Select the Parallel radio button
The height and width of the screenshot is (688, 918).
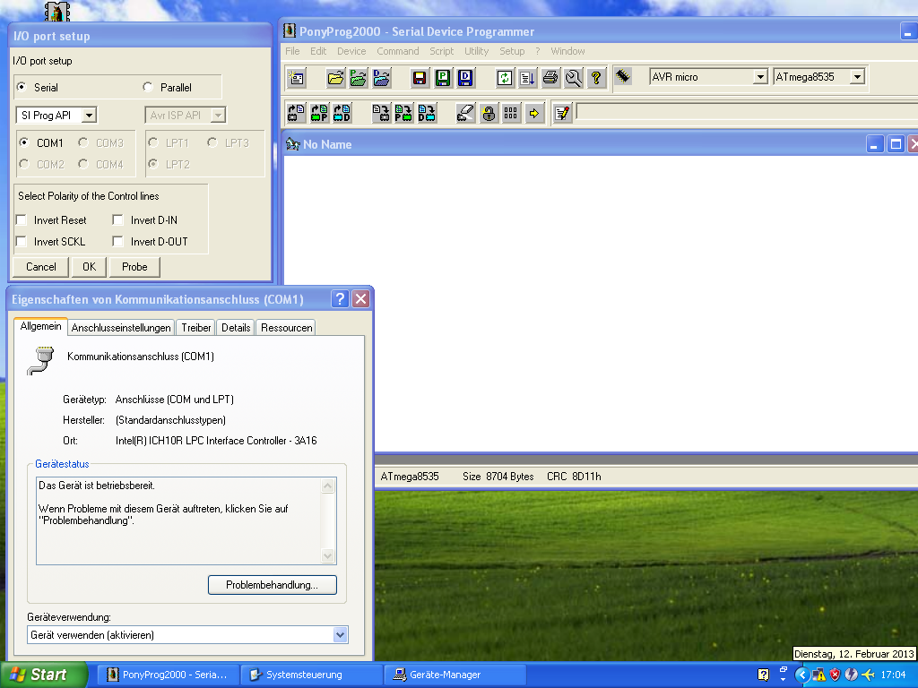coord(148,87)
